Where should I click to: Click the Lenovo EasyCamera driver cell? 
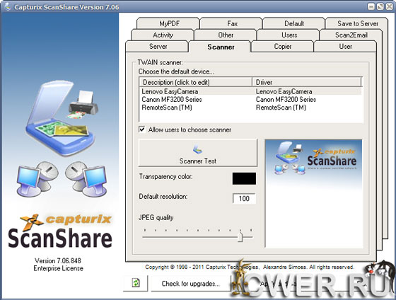point(284,91)
